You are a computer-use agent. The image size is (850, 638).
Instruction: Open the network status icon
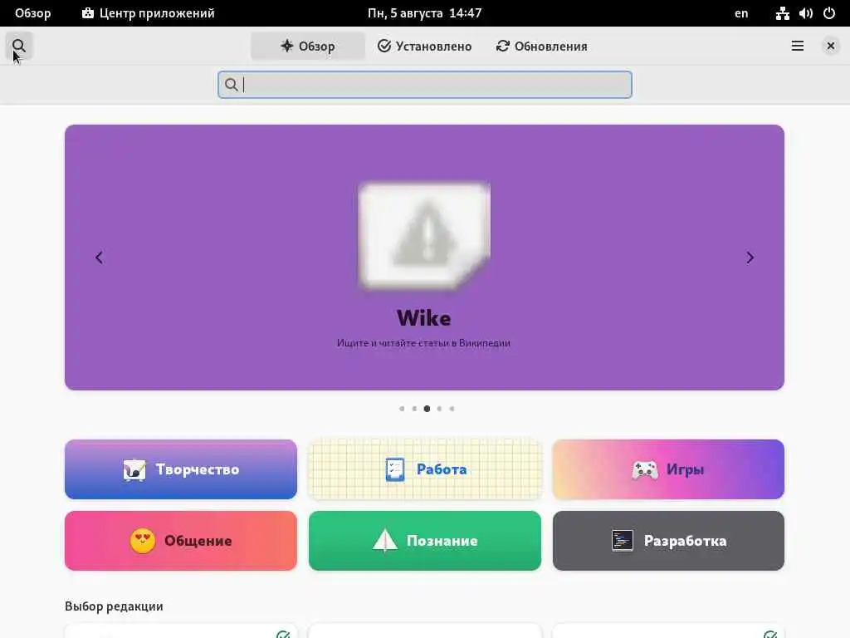(782, 13)
